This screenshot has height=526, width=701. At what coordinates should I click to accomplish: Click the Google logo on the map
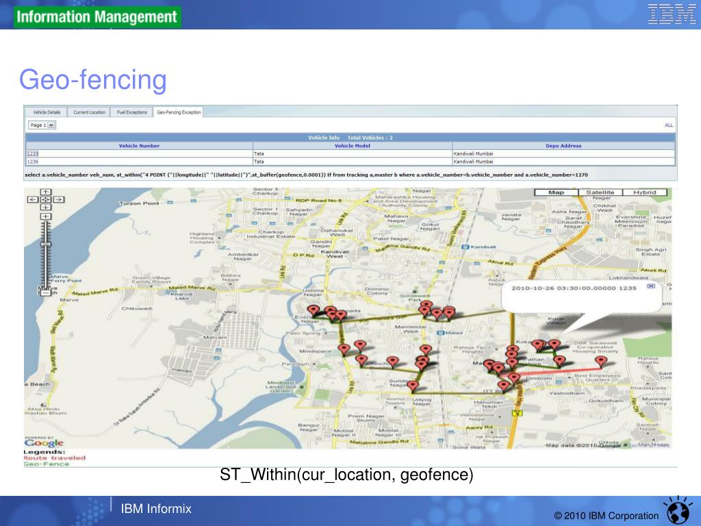(x=44, y=443)
